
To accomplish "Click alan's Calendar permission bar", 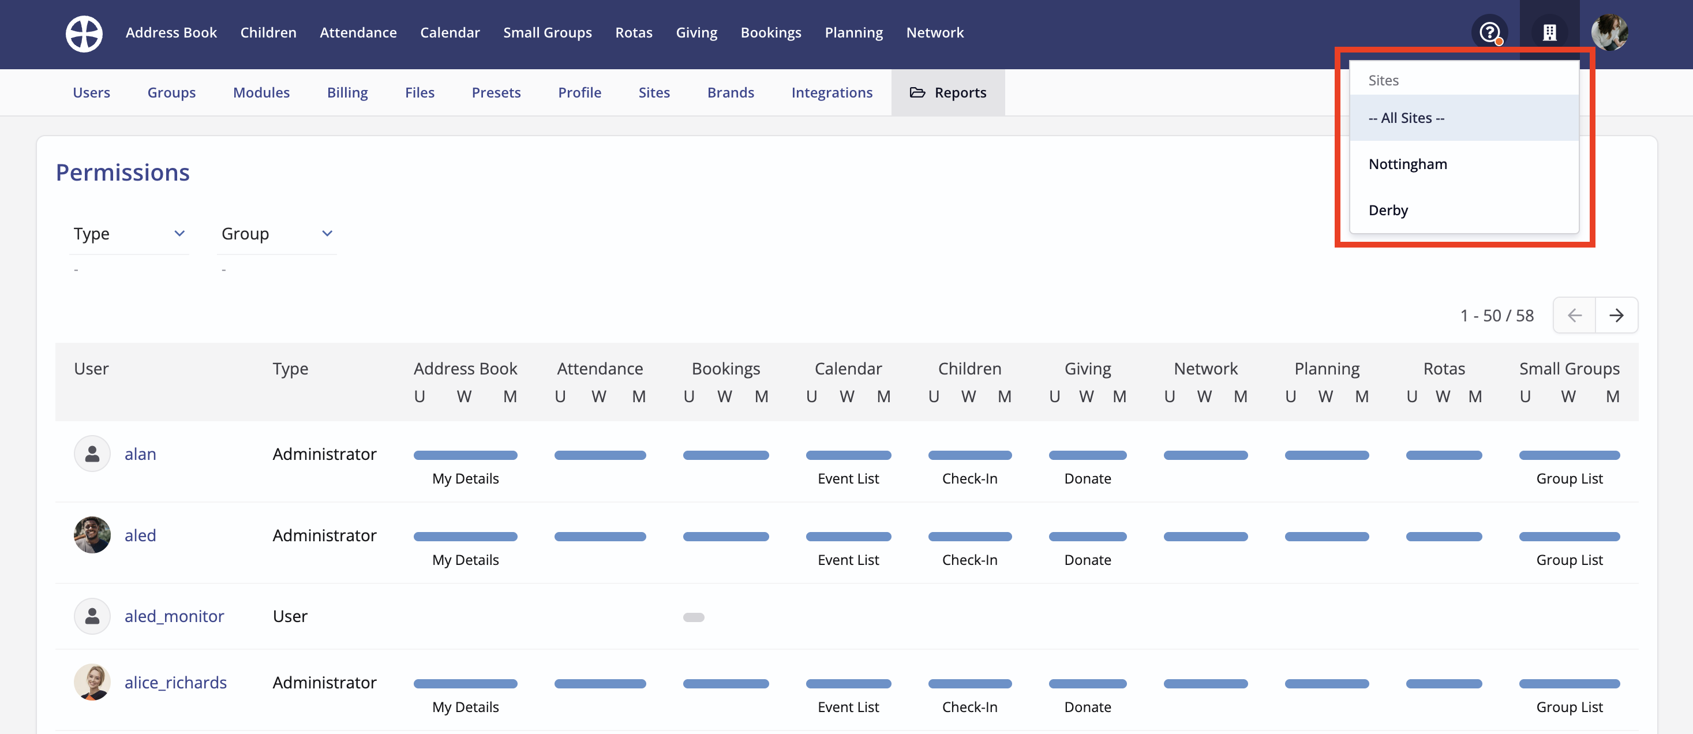I will [848, 455].
